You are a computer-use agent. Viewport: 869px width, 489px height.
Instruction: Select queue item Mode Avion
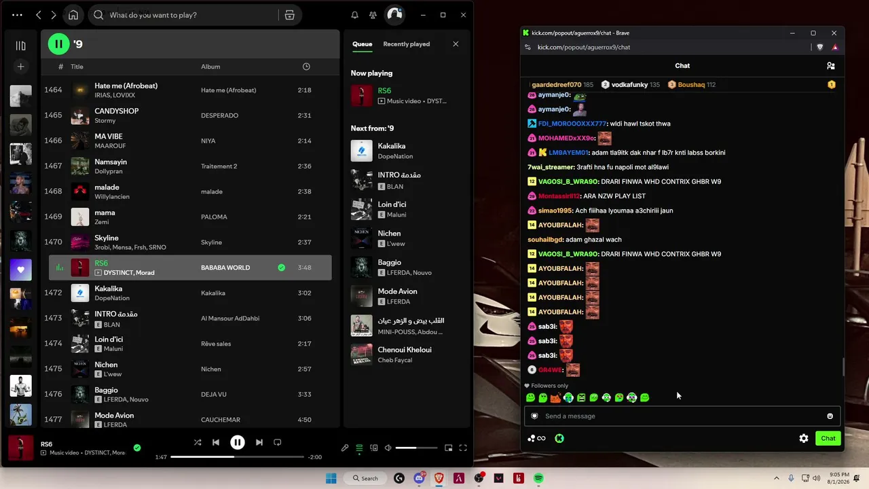click(406, 296)
